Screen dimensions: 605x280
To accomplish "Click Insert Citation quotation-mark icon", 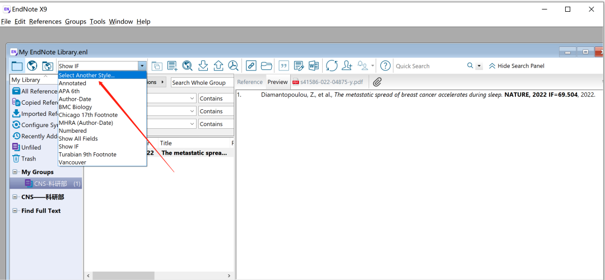I will (x=284, y=66).
